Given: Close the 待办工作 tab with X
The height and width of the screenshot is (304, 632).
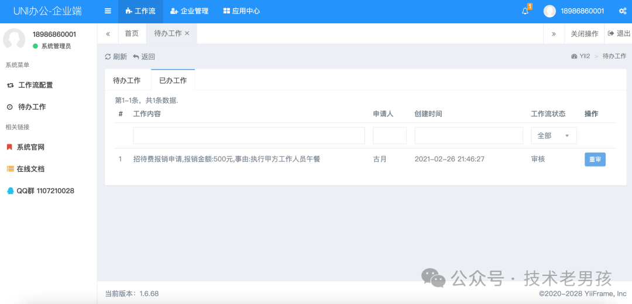Looking at the screenshot, I should [187, 34].
